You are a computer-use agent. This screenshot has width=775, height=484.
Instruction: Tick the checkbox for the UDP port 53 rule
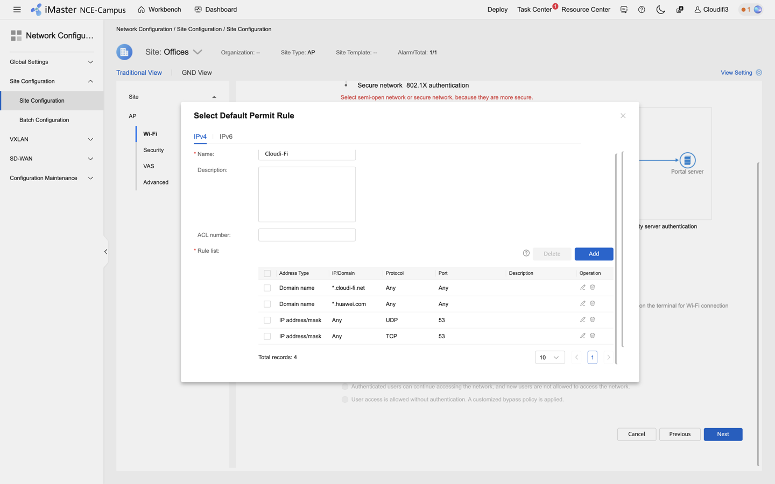point(267,320)
